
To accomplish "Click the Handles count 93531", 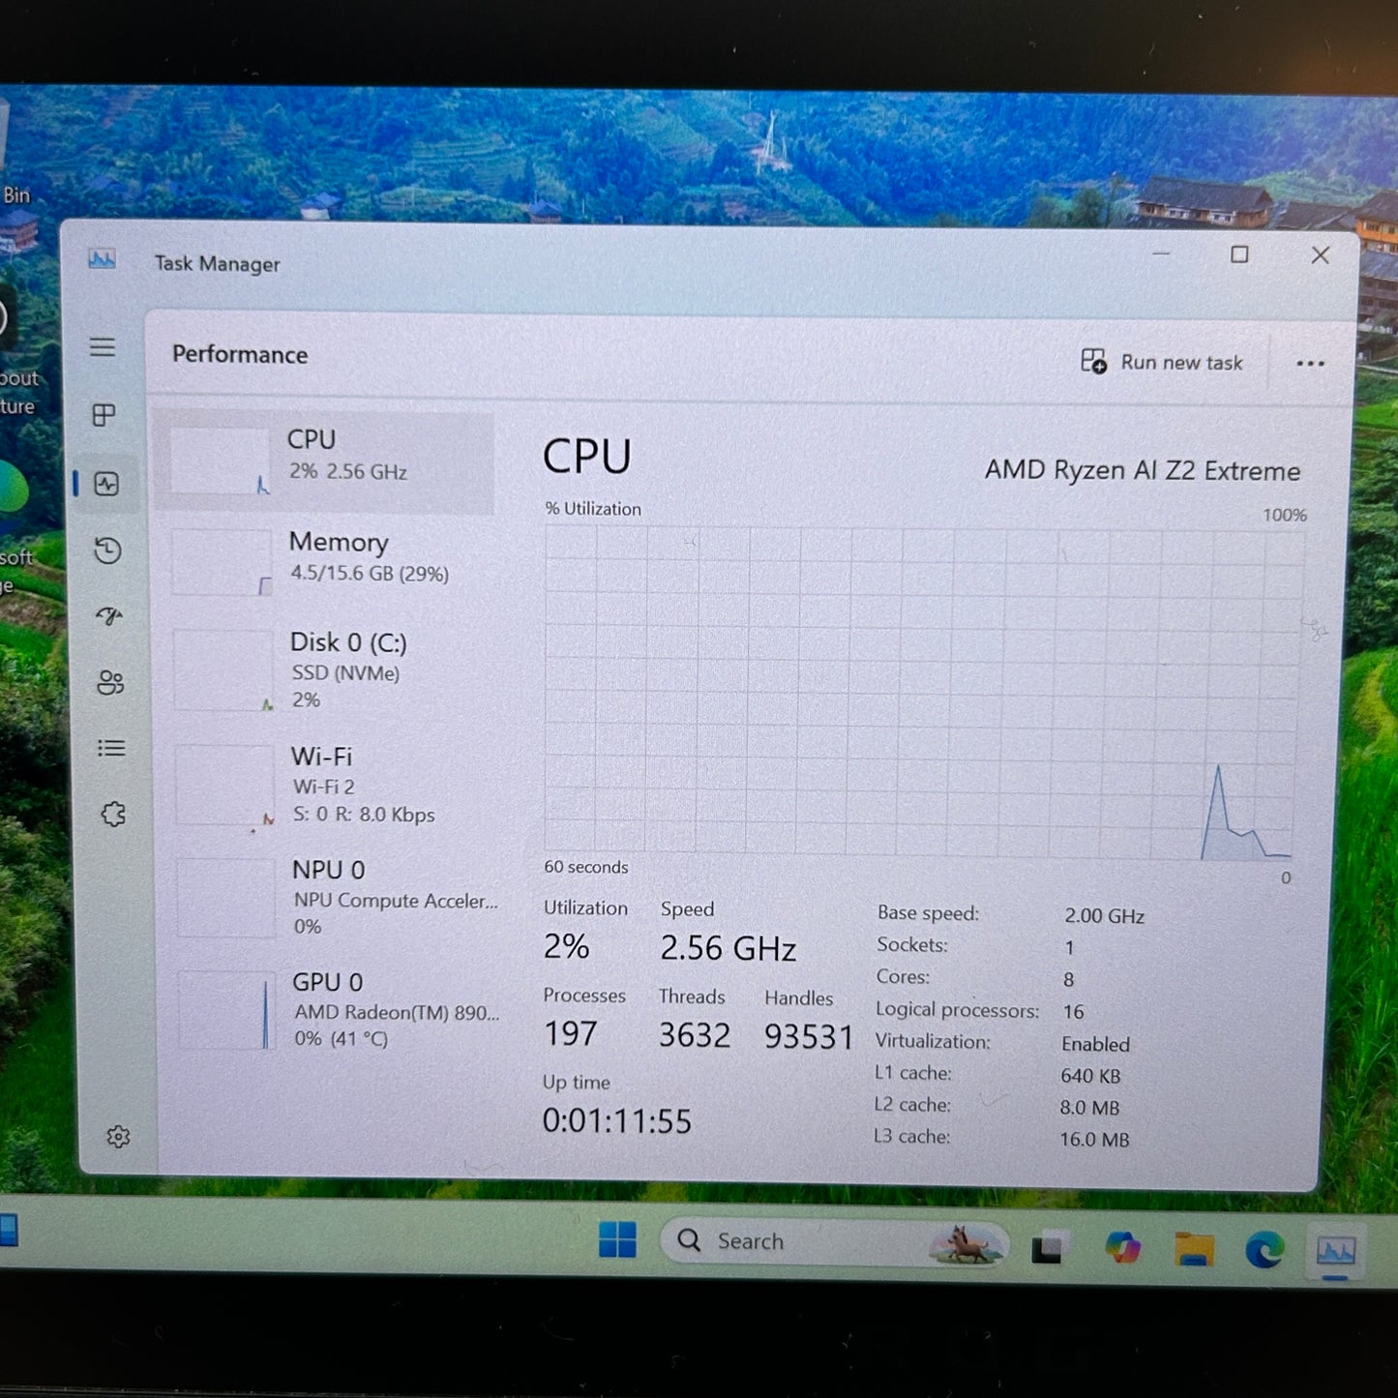I will [809, 1036].
